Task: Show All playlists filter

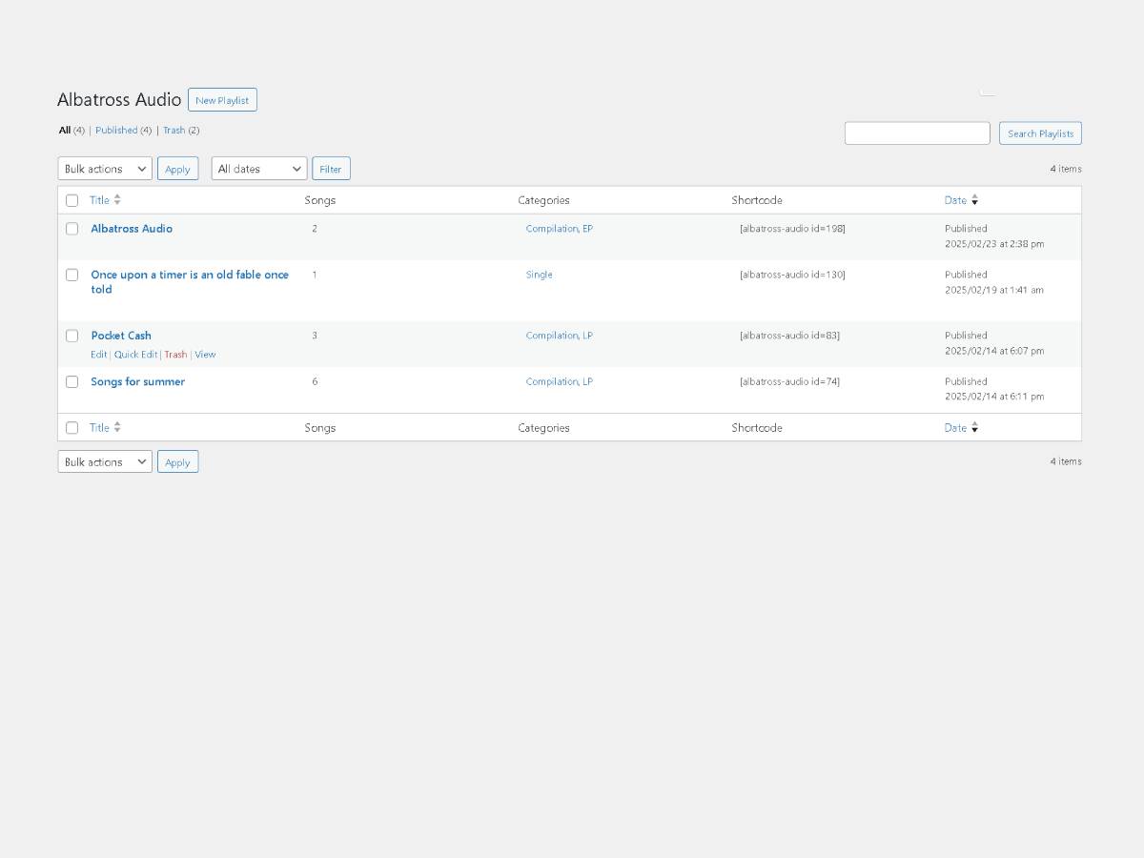Action: pos(64,131)
